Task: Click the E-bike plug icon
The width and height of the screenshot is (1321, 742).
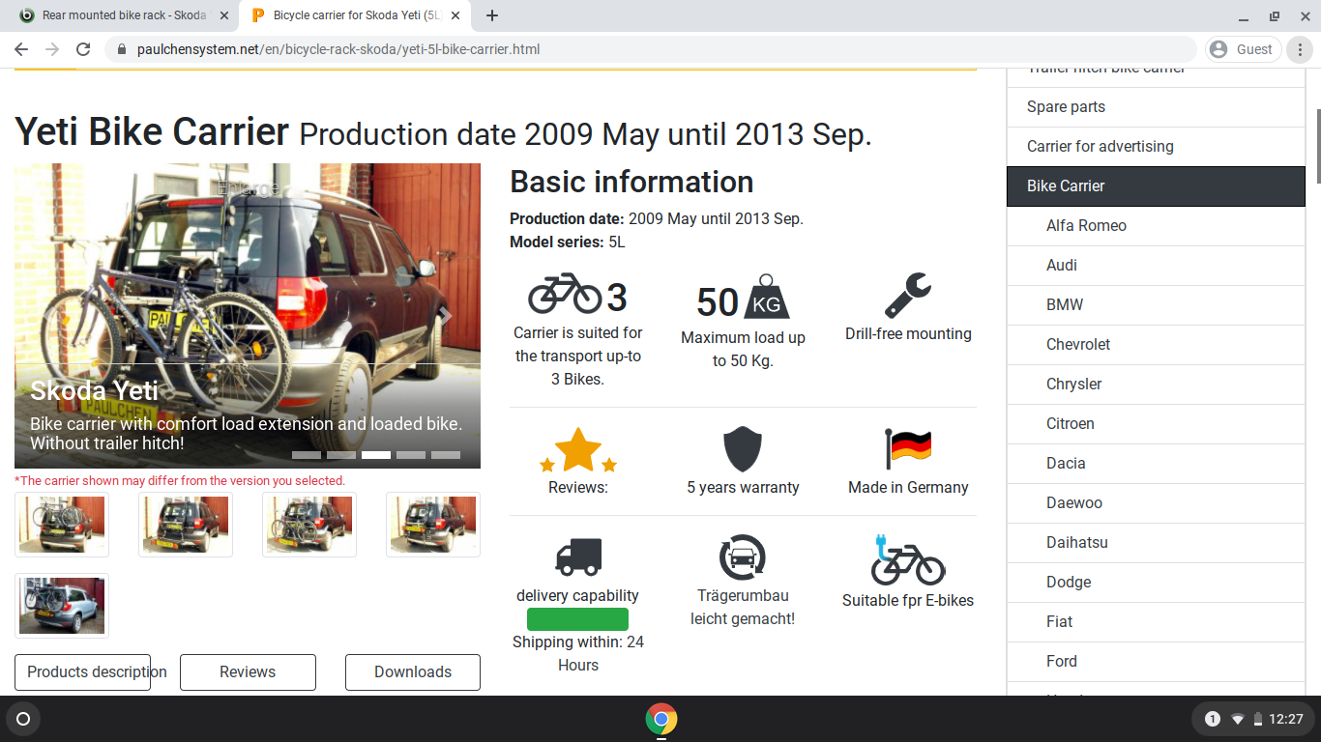Action: 908,559
